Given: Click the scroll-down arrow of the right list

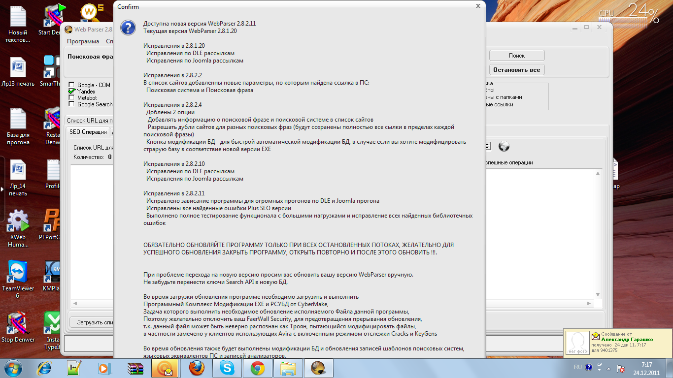Looking at the screenshot, I should tap(598, 294).
